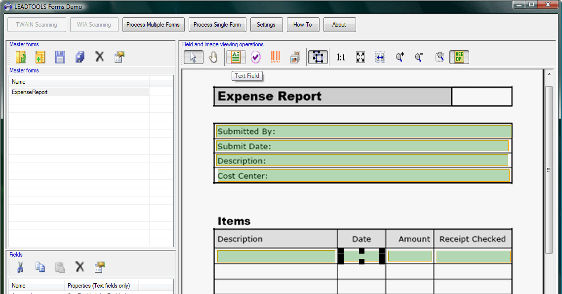Image resolution: width=562 pixels, height=294 pixels.
Task: Open the Settings button
Action: [x=266, y=25]
